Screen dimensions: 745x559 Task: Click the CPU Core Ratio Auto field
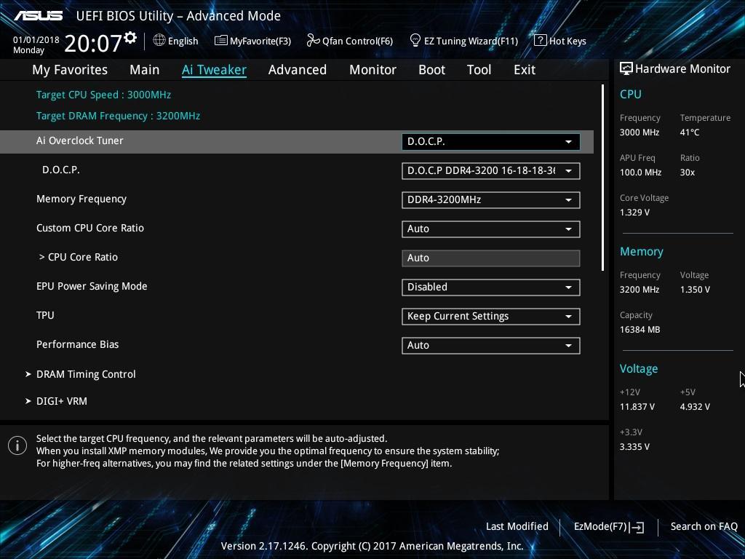491,258
